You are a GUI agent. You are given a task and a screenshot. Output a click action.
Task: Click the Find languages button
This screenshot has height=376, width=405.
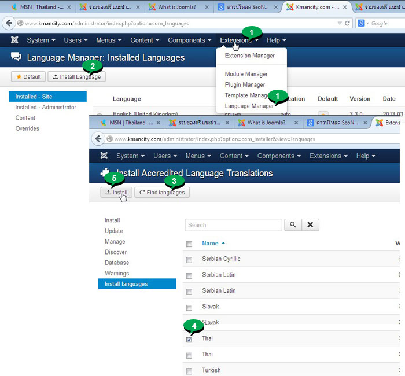click(162, 193)
